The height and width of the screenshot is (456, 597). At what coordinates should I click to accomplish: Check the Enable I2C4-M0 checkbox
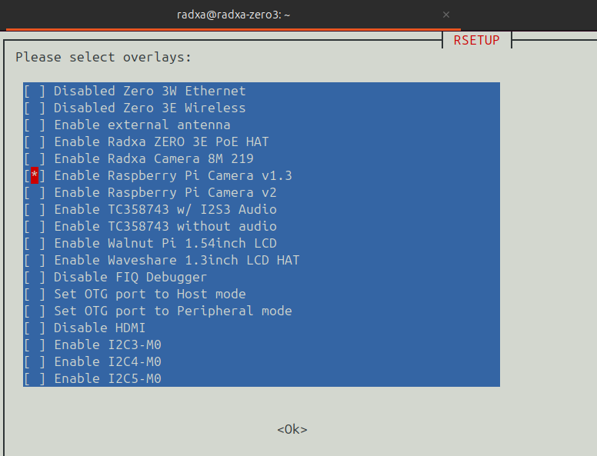click(35, 361)
